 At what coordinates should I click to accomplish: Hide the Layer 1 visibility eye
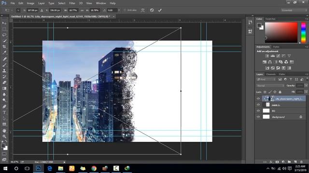[x=258, y=105]
